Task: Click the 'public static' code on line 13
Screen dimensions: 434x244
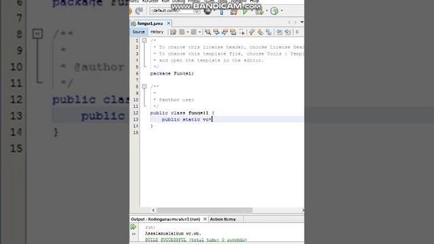Action: (x=181, y=119)
